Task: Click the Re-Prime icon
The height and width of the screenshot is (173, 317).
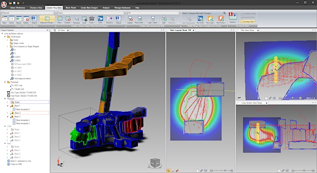Action: click(x=221, y=20)
